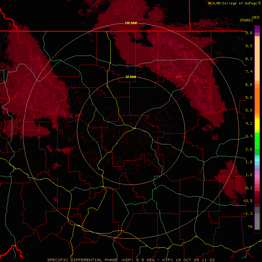Click the 9.0 legend value

249,46
